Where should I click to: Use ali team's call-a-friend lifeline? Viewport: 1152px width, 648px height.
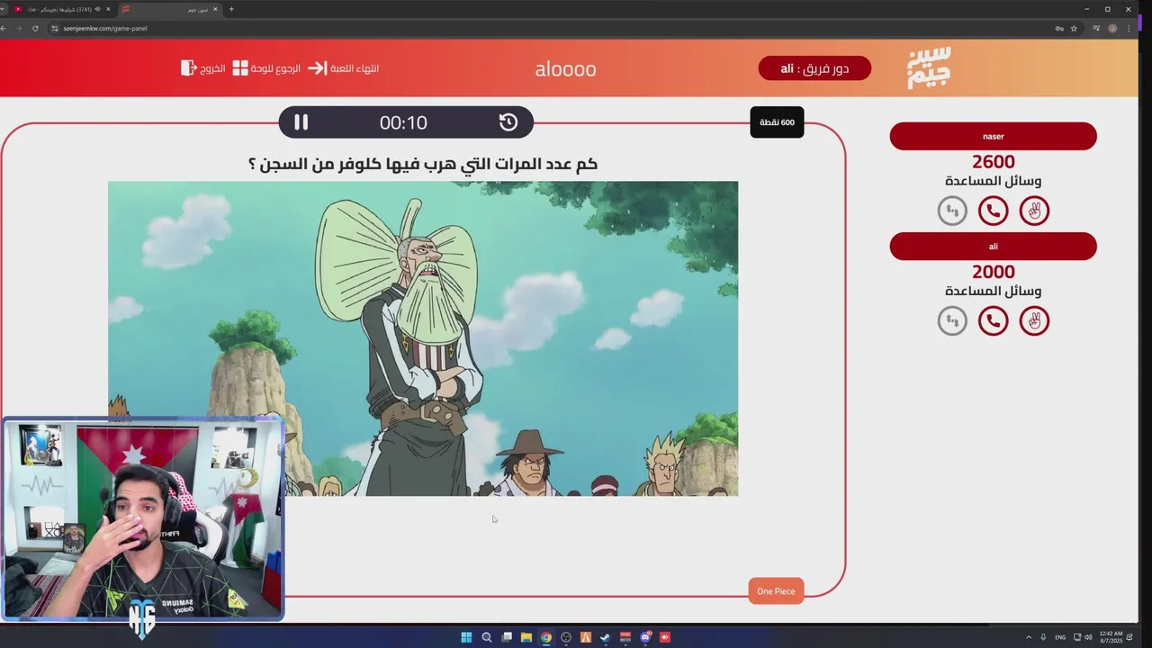993,320
